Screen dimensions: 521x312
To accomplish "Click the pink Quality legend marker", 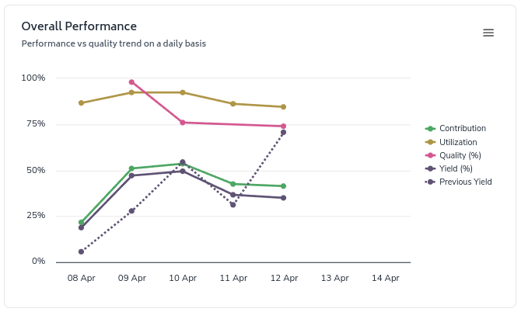I will (430, 155).
